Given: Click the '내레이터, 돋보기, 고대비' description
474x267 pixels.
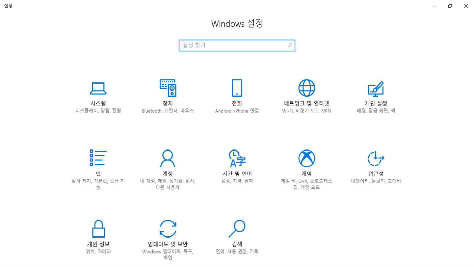Looking at the screenshot, I should (x=376, y=181).
